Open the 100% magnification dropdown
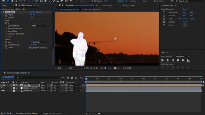Screen dimensions: 205x115 coord(61,68)
